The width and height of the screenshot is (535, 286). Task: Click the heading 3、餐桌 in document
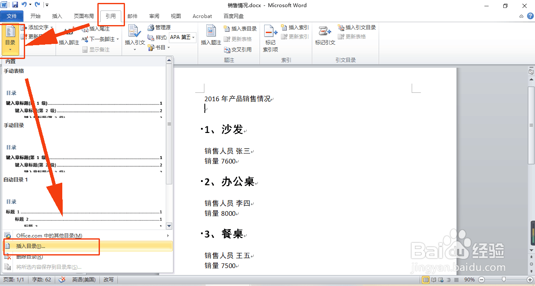[x=224, y=234]
